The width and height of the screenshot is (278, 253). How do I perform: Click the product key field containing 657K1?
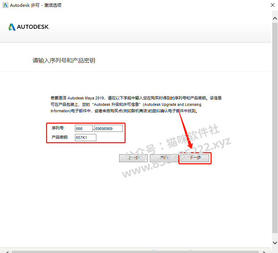click(x=86, y=138)
